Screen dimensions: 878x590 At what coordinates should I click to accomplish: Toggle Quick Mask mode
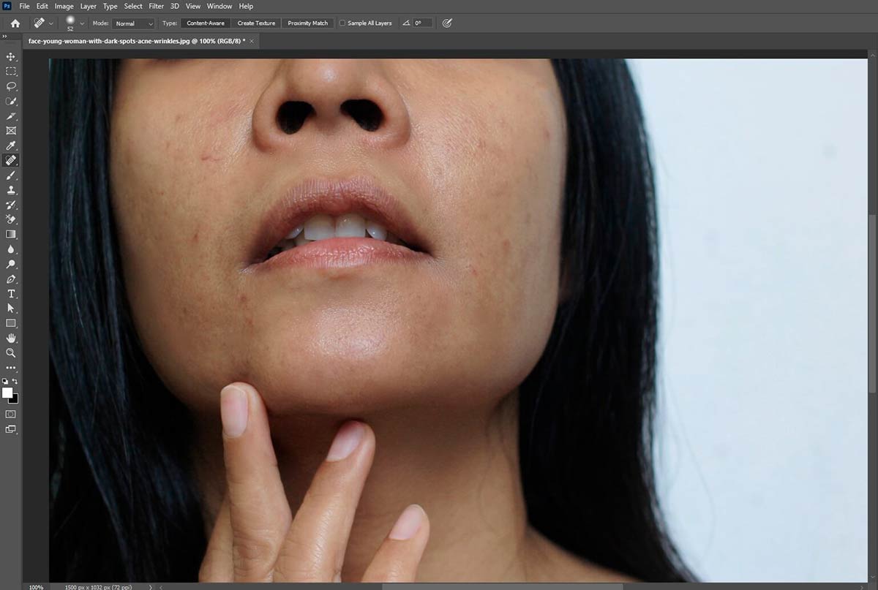[x=11, y=414]
